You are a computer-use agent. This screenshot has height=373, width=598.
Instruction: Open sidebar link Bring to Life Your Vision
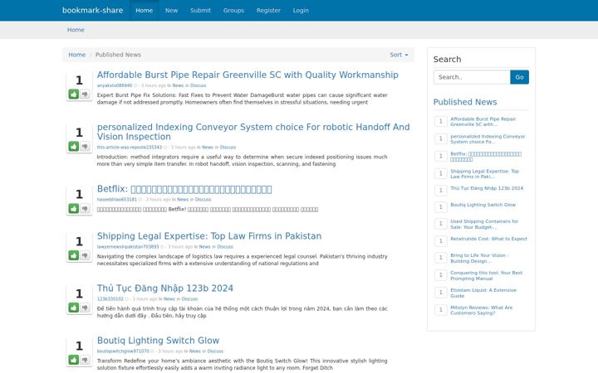coord(479,258)
